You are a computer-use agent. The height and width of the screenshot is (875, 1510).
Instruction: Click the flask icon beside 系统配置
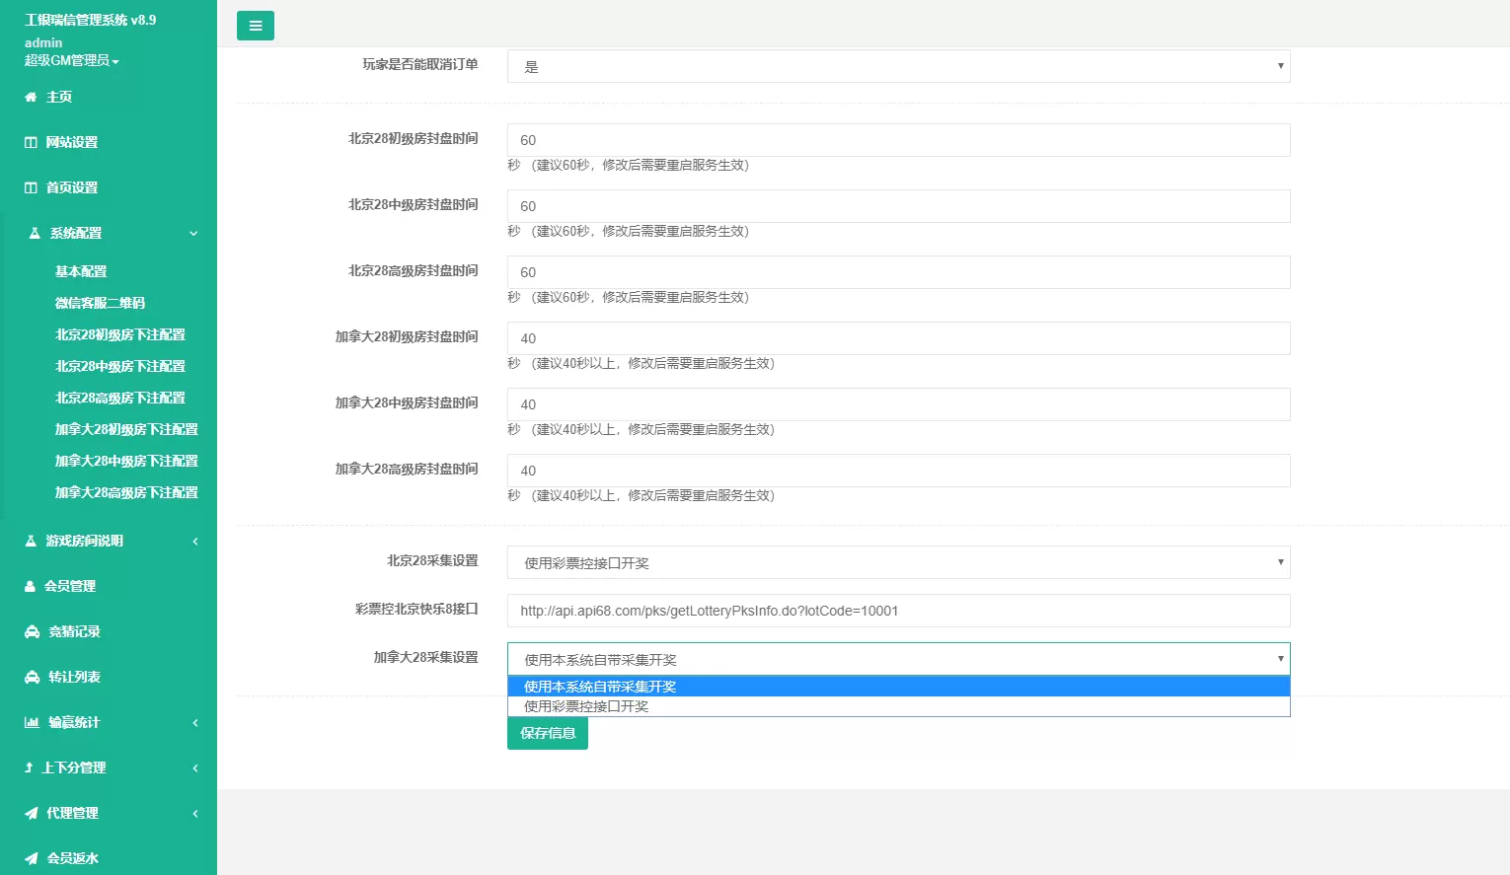(x=35, y=234)
